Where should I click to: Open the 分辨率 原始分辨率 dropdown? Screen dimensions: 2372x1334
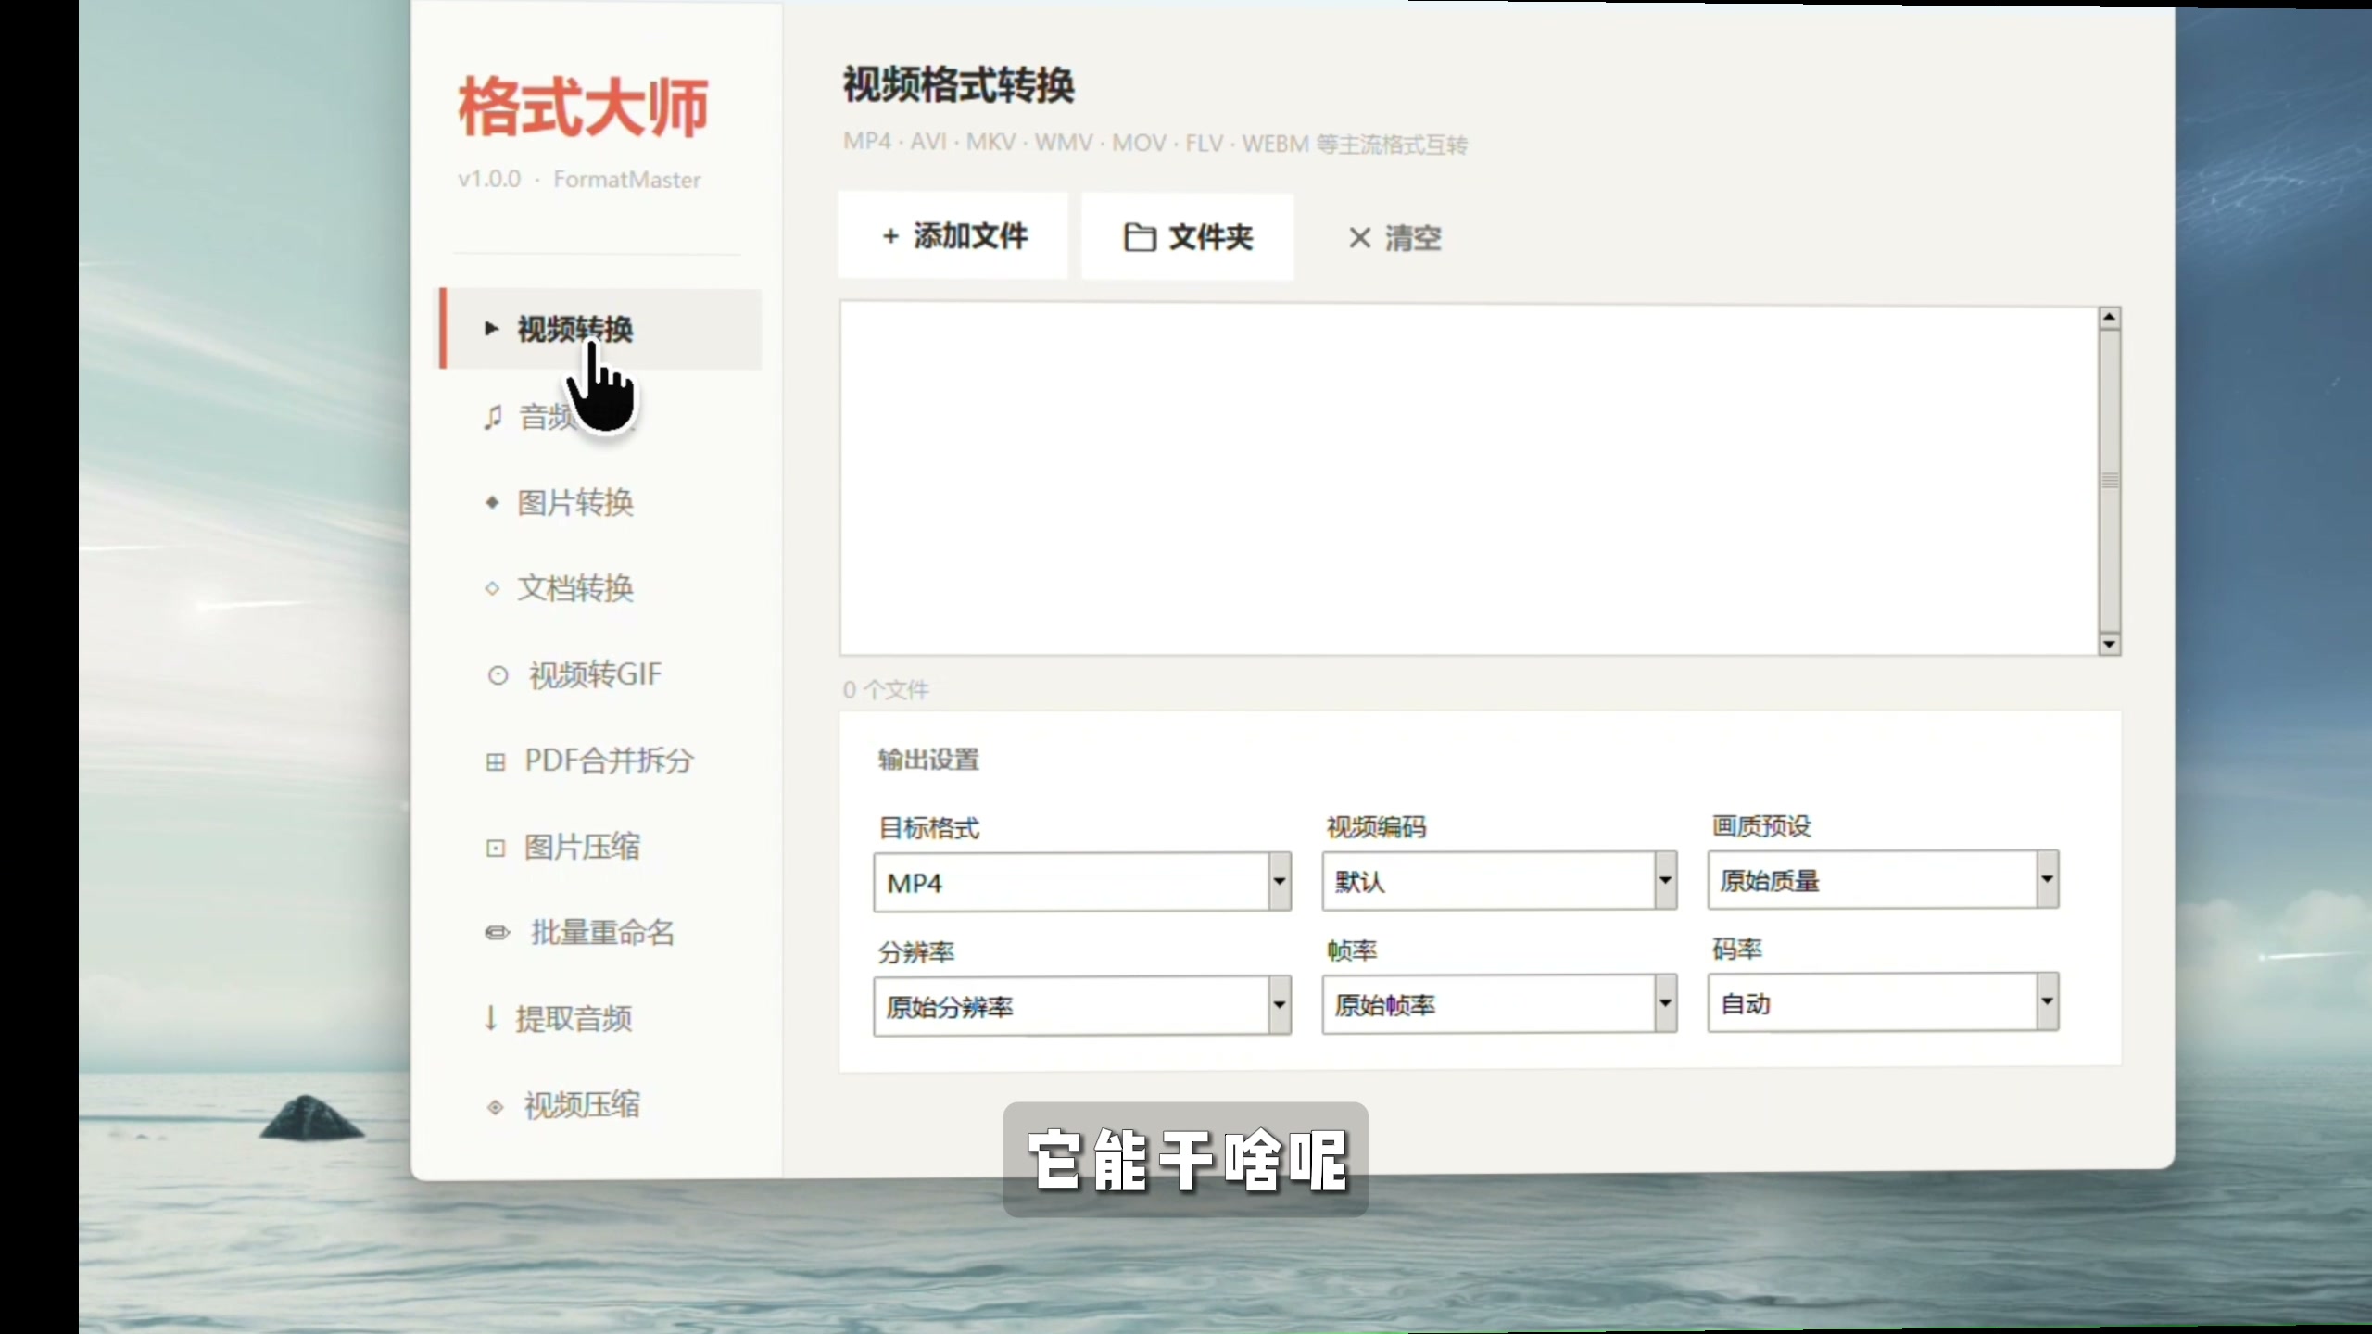tap(1082, 1006)
